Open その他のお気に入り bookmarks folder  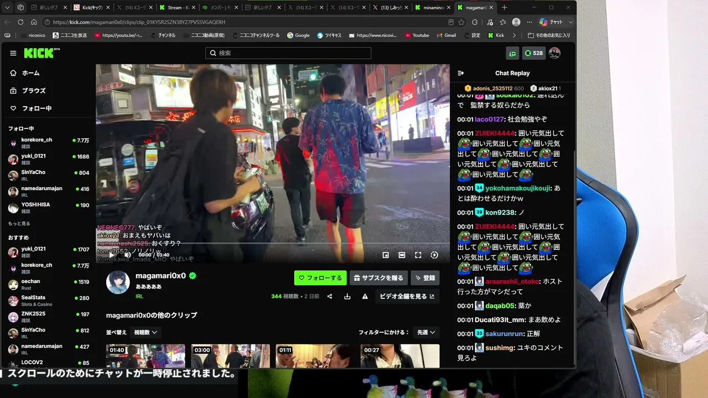pos(549,35)
